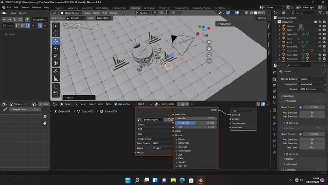Viewport: 328px width, 185px height.
Task: Select the Add Cube tool
Action: point(55,87)
